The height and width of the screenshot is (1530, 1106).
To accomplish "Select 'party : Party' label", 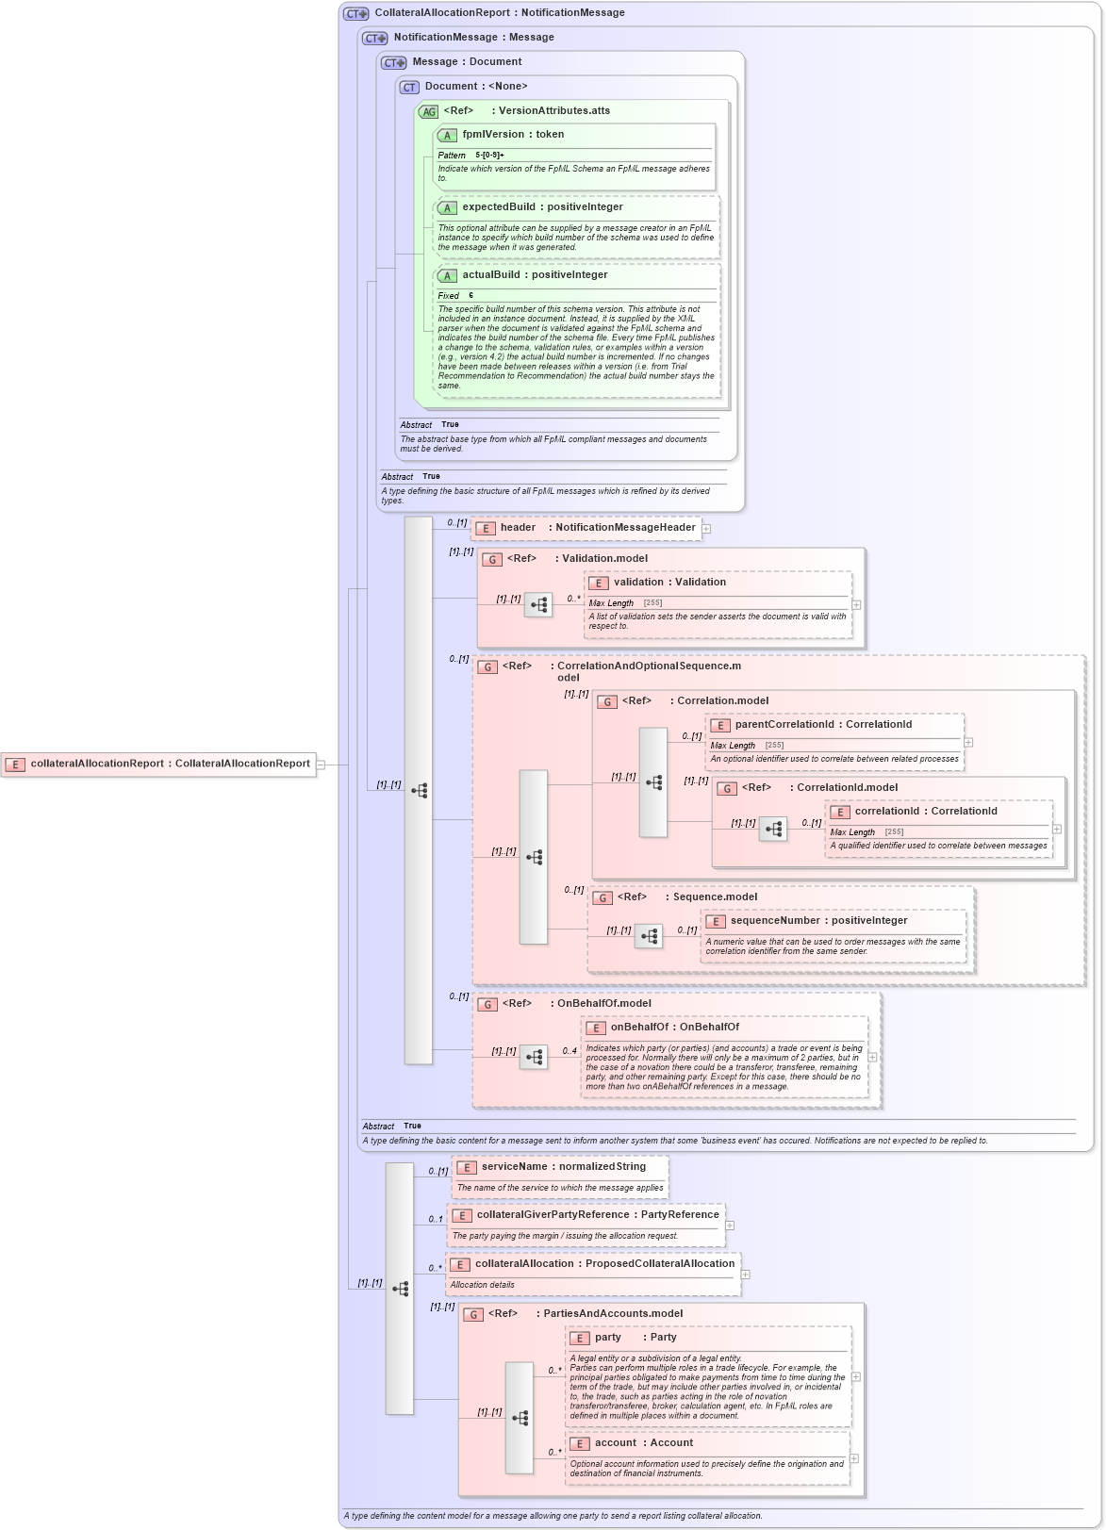I will coord(636,1338).
